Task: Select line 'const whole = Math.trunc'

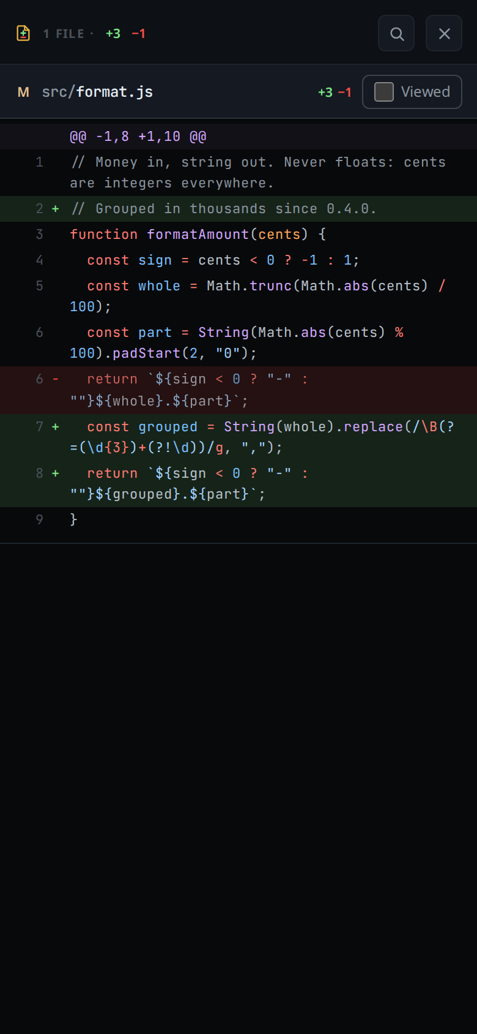Action: [x=239, y=296]
